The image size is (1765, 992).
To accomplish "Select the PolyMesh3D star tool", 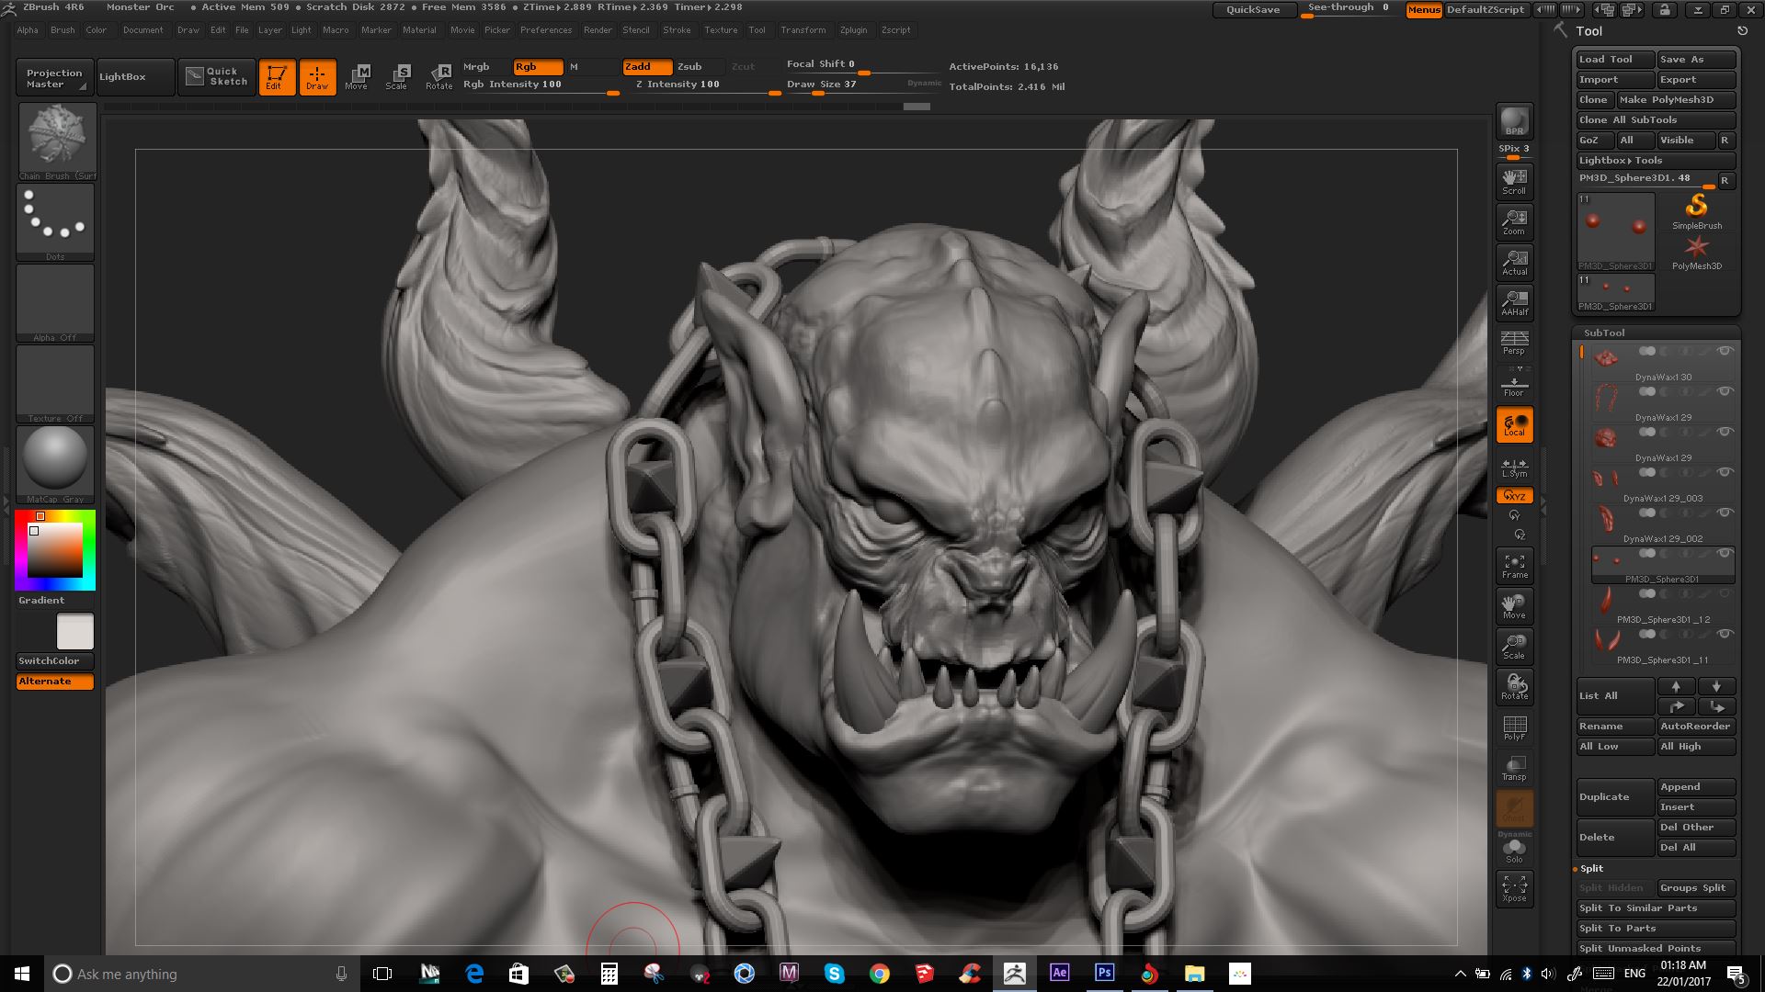I will tap(1696, 252).
